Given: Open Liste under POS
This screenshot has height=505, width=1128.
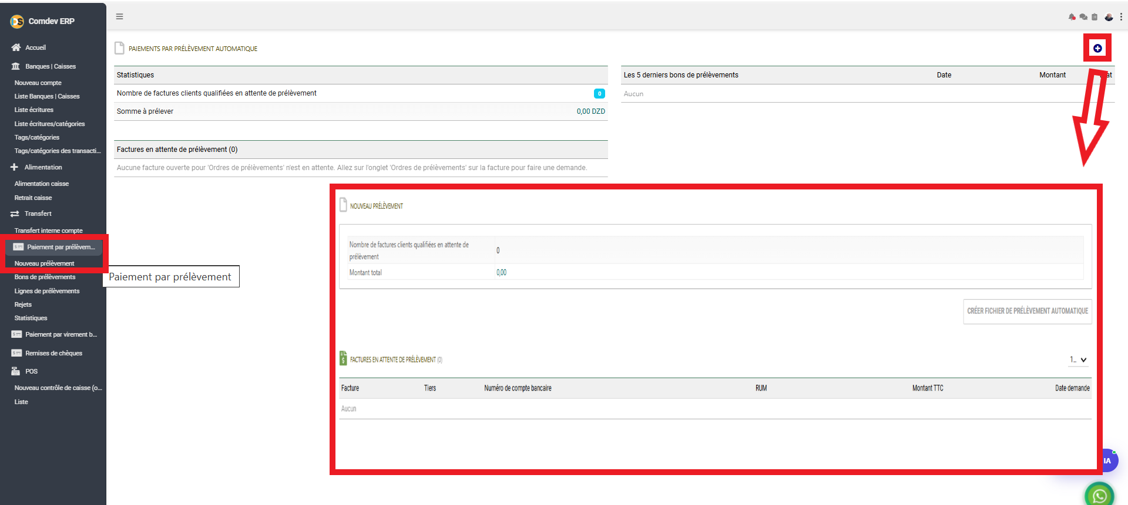Looking at the screenshot, I should (x=21, y=402).
